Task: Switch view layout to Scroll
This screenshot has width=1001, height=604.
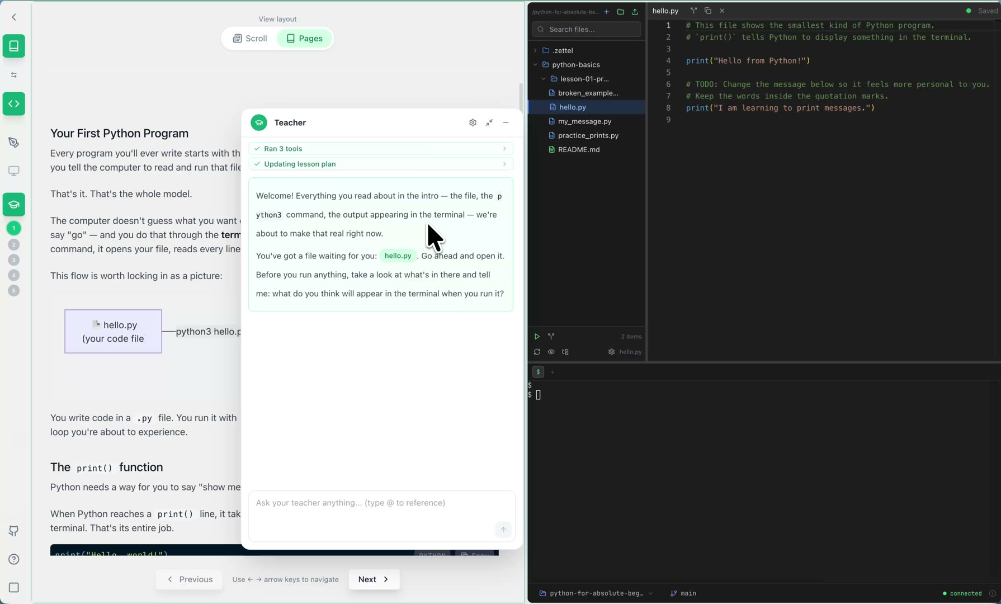Action: click(250, 39)
